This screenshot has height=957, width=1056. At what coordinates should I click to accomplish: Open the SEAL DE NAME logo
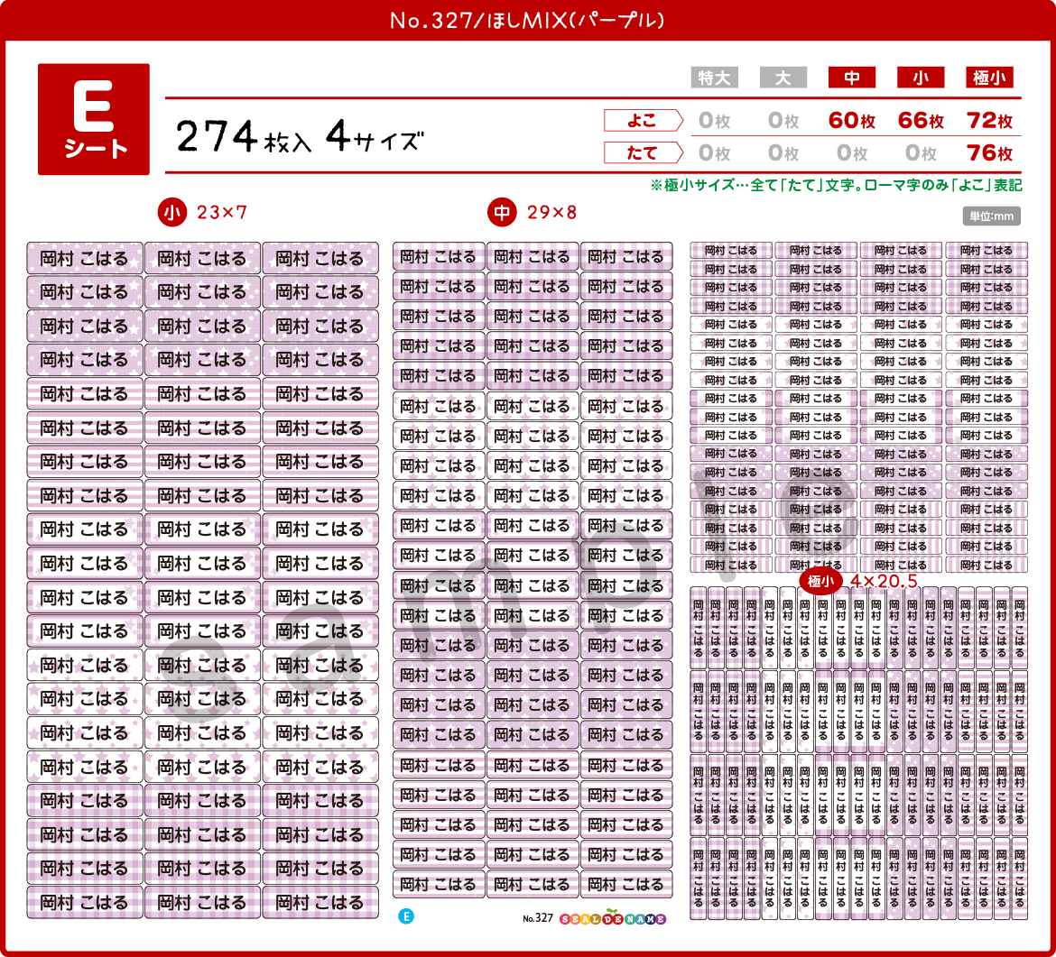click(613, 918)
